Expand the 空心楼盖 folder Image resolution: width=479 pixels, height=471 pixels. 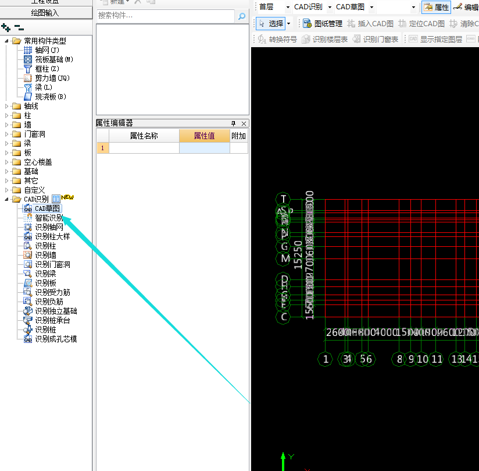pyautogui.click(x=6, y=162)
